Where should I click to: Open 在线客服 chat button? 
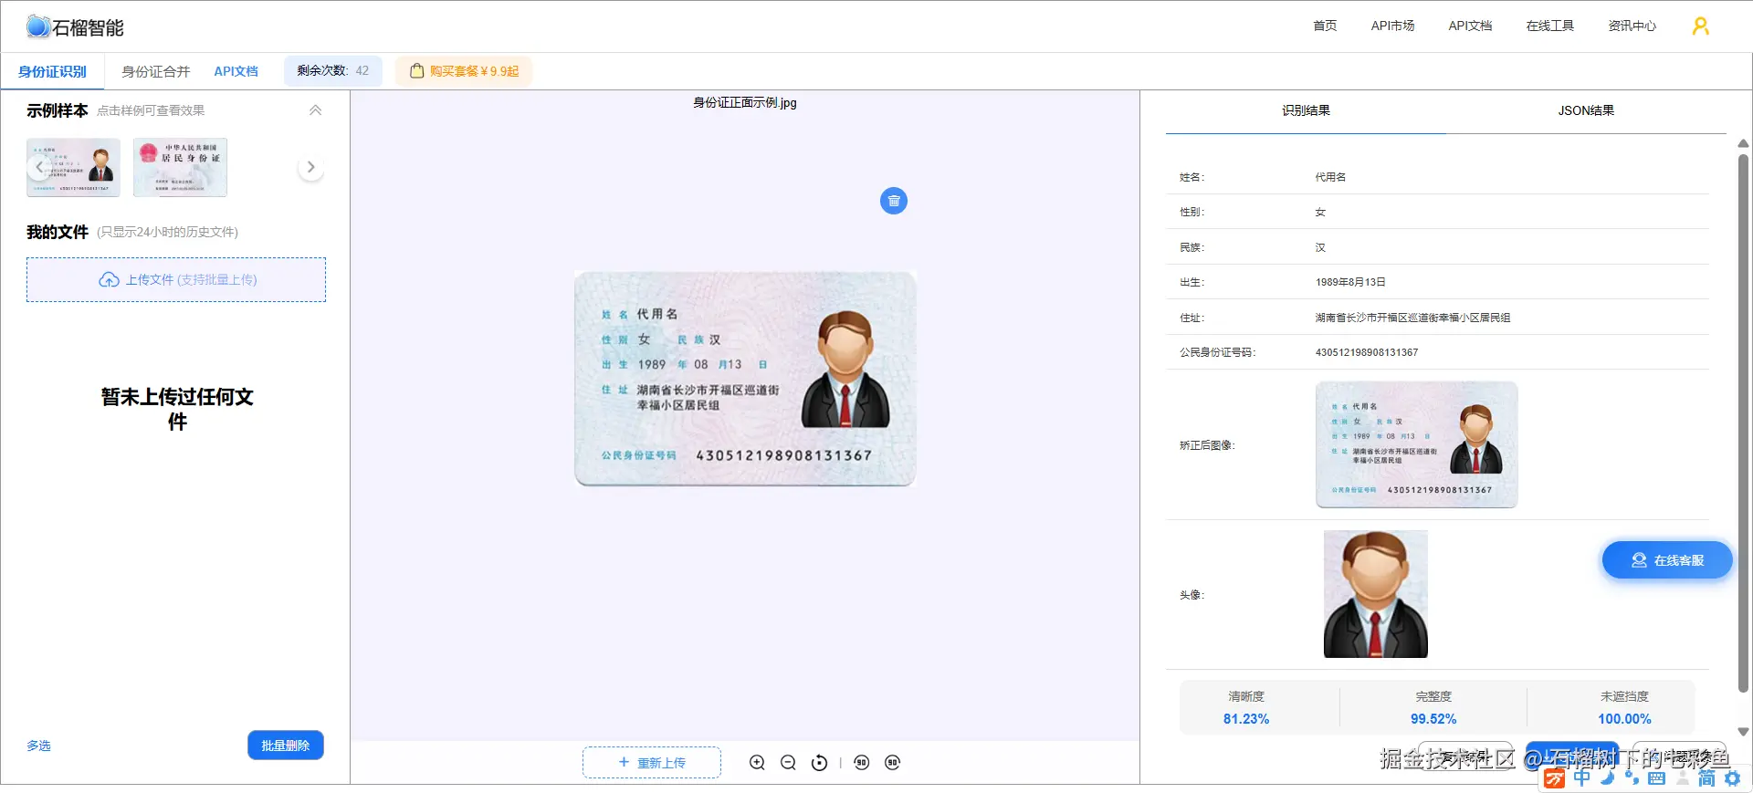[x=1667, y=560]
